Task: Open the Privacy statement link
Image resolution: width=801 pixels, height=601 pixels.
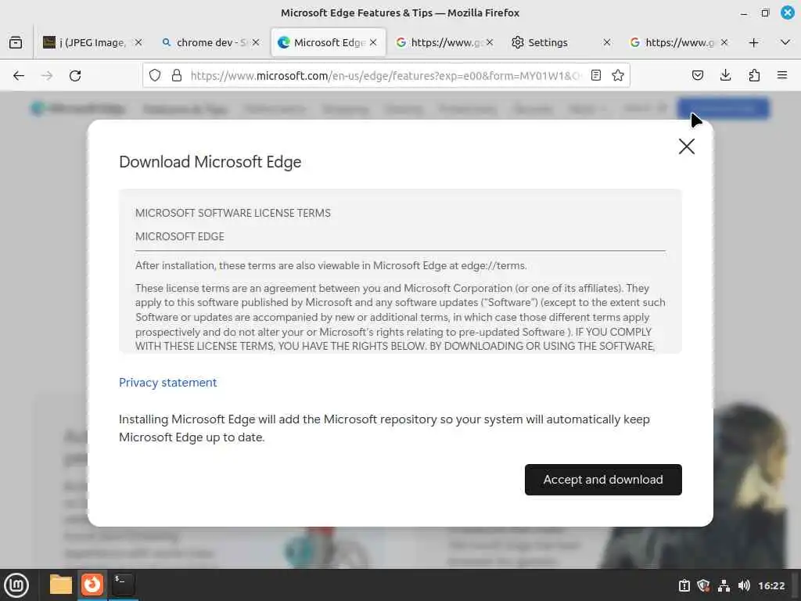Action: tap(167, 382)
